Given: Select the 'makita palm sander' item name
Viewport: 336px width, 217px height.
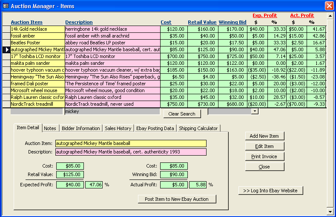Looking at the screenshot, I should (x=37, y=63).
